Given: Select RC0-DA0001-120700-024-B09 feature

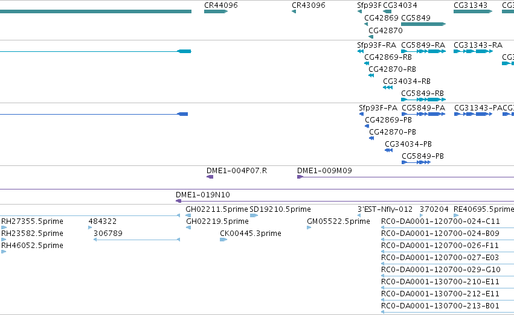Looking at the screenshot, I should 448,240.
